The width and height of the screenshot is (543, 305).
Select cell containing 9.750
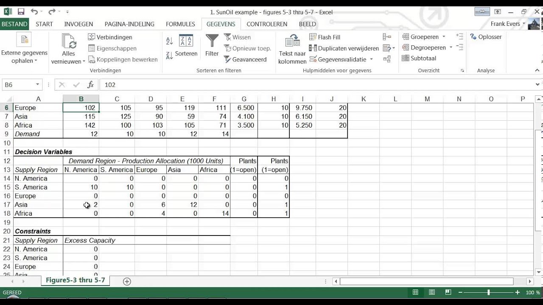303,108
